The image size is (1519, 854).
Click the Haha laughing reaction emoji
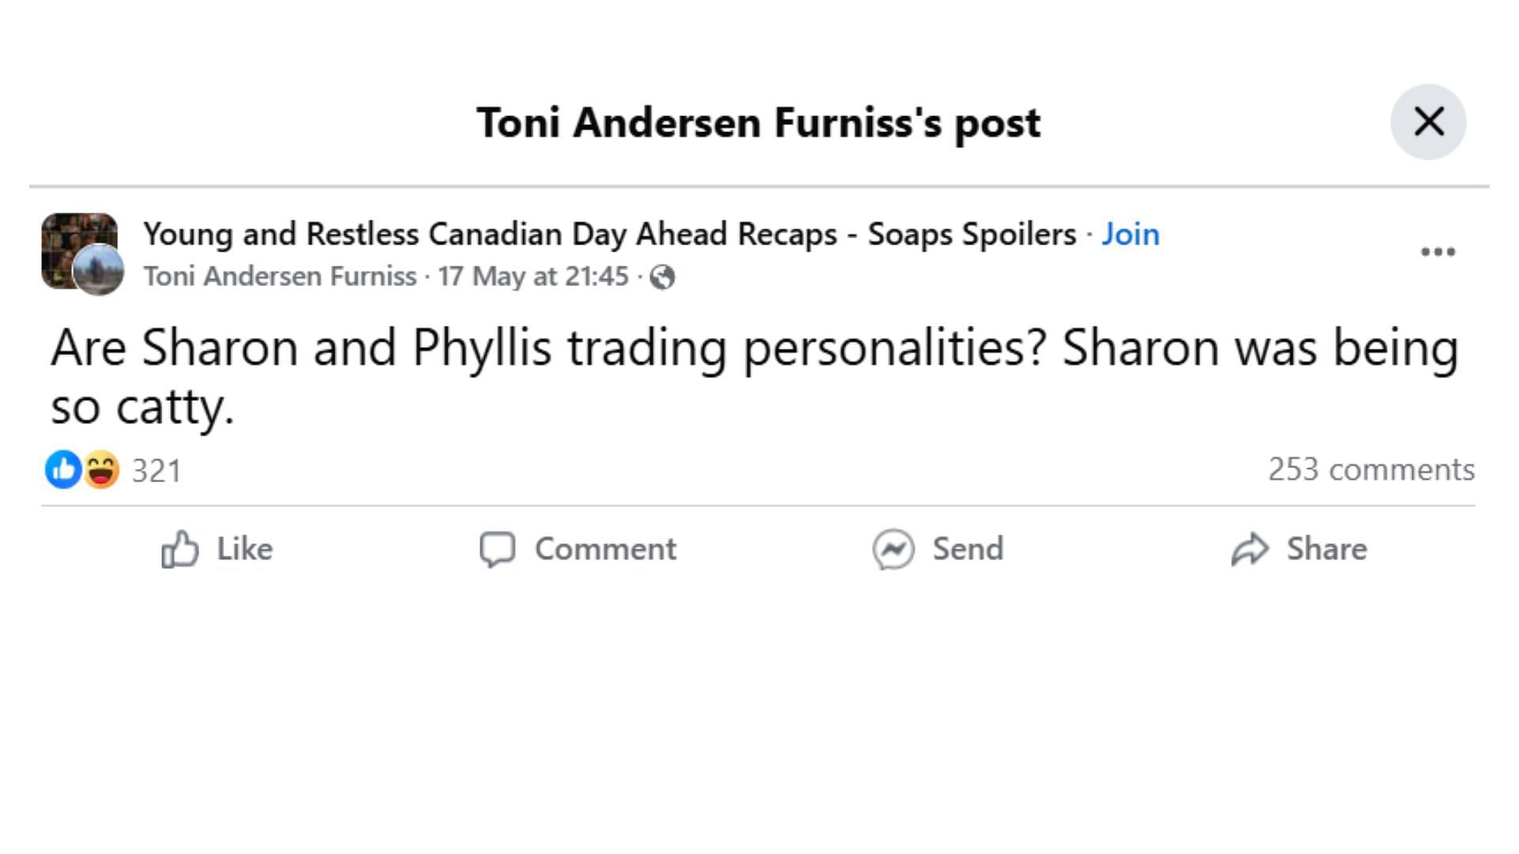pos(101,470)
